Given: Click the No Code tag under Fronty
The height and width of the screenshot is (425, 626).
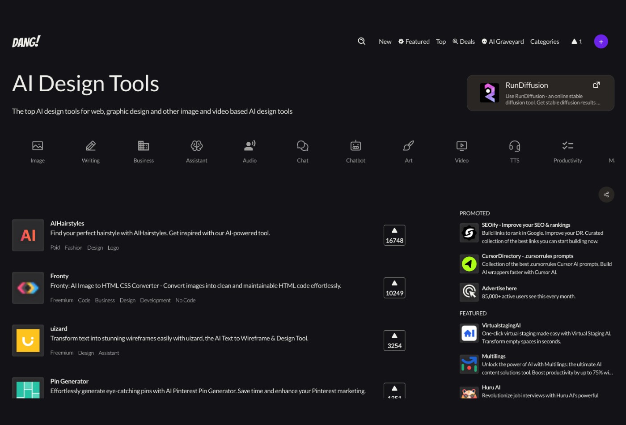Looking at the screenshot, I should point(186,300).
